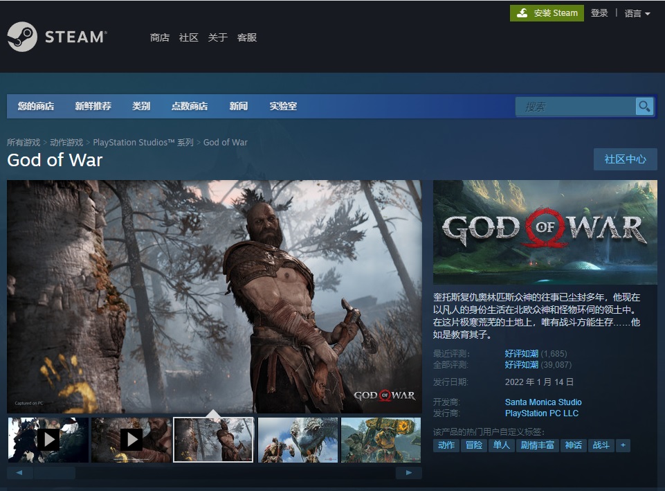Viewport: 665px width, 491px height.
Task: Focus the 搜索 search input field
Action: tap(576, 107)
